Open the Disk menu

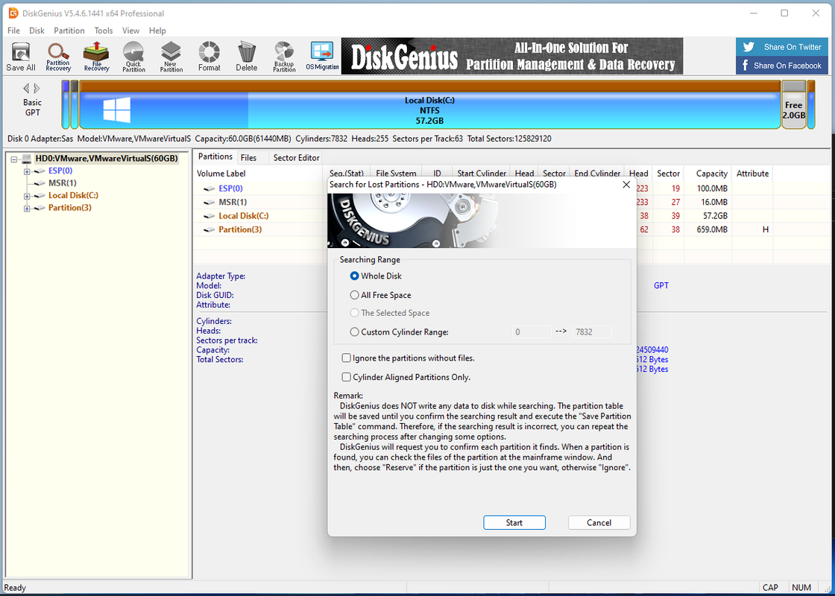(x=37, y=31)
